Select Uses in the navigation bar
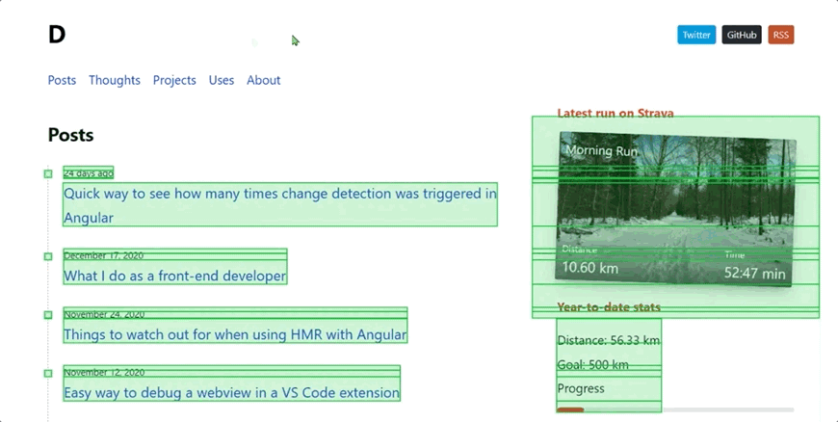 click(222, 80)
